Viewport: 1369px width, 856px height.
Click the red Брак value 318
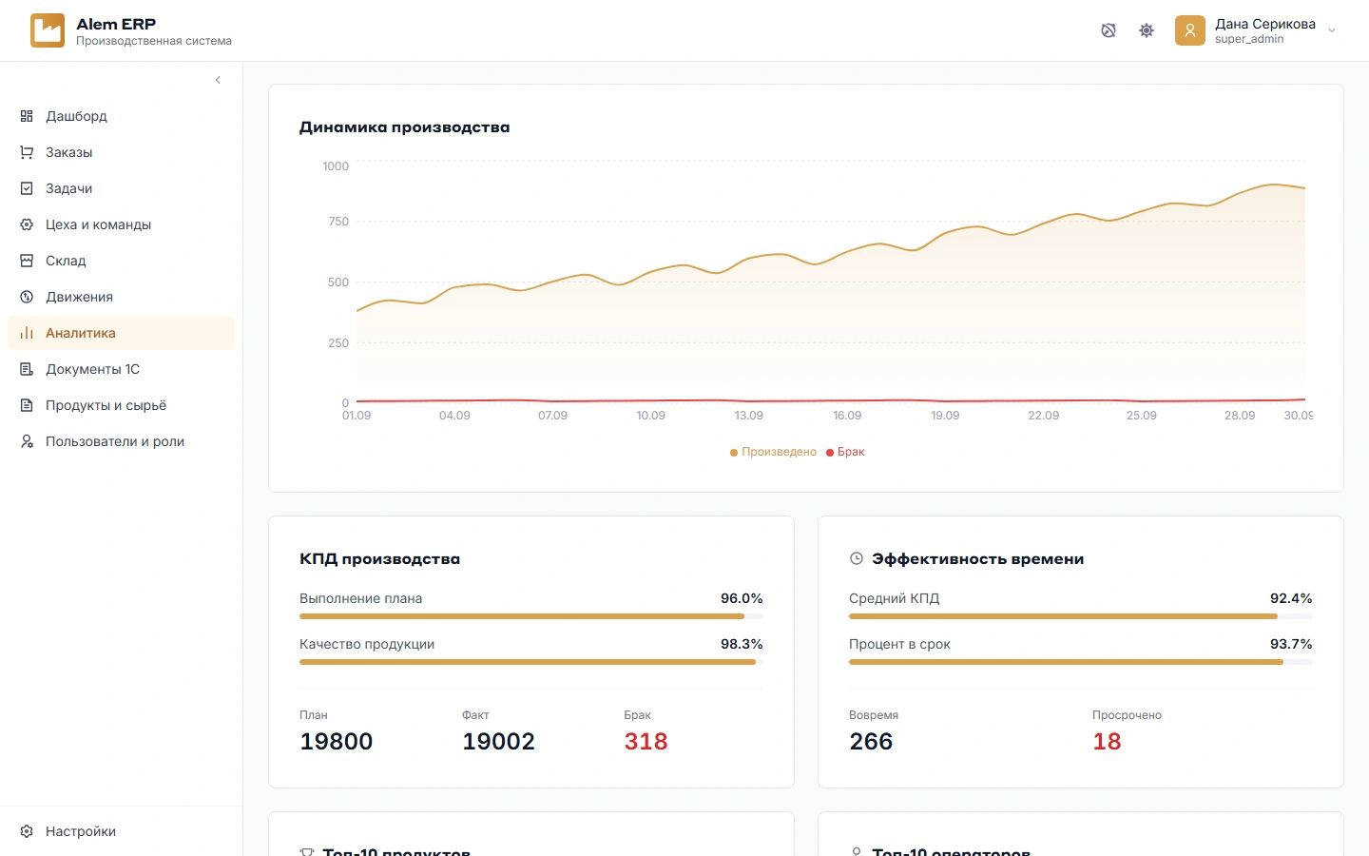pos(646,742)
